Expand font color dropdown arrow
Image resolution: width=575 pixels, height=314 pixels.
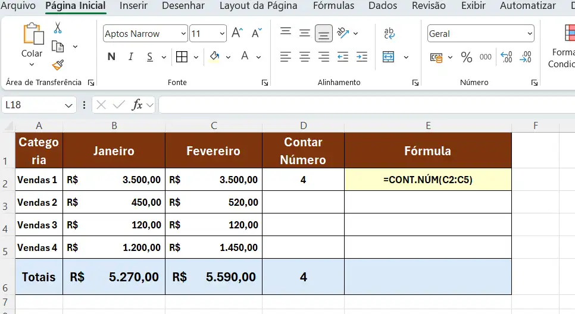coord(258,57)
